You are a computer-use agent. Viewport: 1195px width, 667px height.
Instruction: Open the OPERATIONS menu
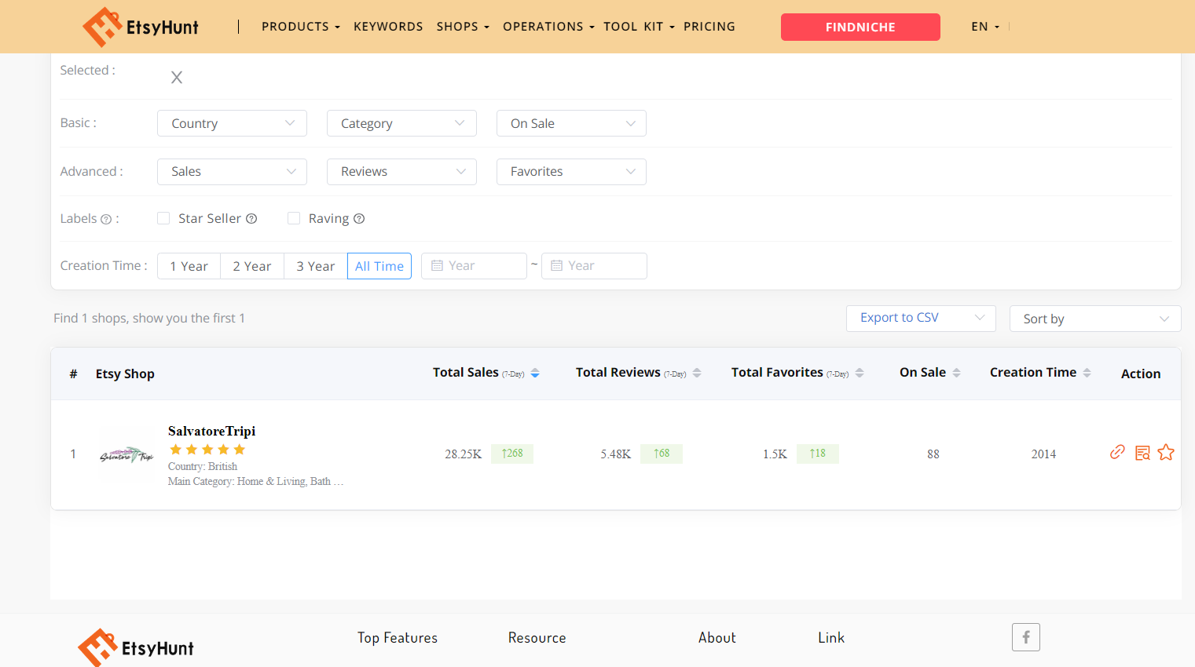(x=548, y=27)
